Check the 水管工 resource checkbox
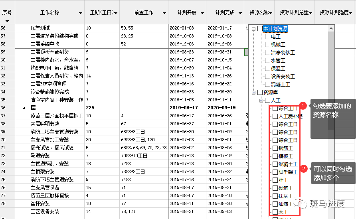The height and width of the screenshot is (219, 356). pos(268,60)
